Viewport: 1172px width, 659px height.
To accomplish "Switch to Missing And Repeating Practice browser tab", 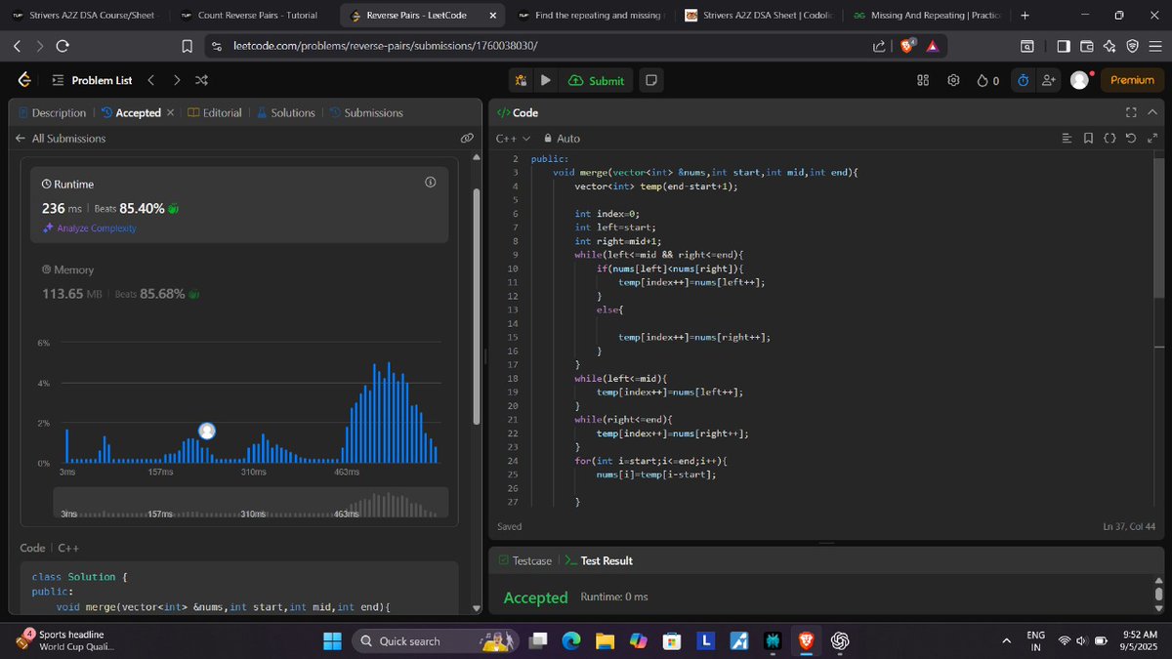I will pos(929,16).
